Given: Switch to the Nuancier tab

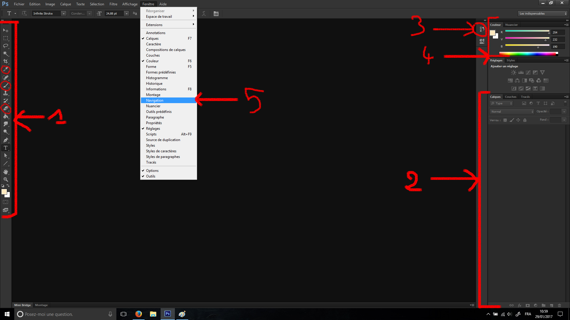Looking at the screenshot, I should [x=511, y=25].
